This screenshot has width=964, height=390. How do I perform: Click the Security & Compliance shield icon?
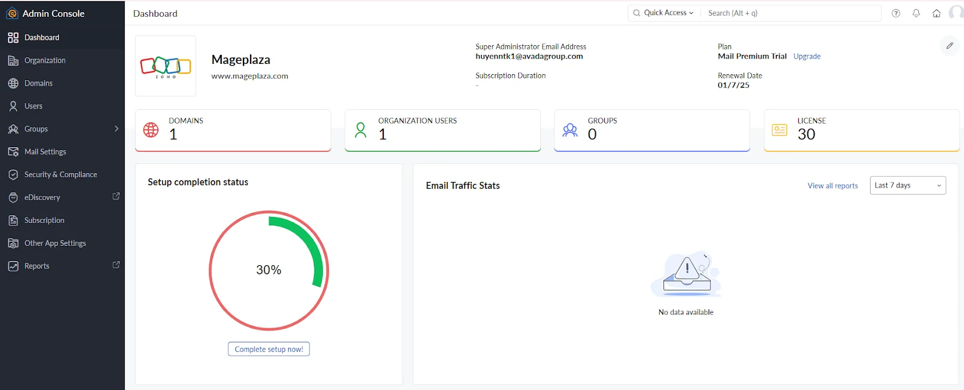(x=13, y=175)
